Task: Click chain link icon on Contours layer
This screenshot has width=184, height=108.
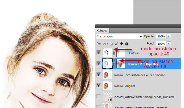Action: [114, 53]
